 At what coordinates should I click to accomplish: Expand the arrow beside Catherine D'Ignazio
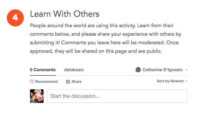point(186,70)
